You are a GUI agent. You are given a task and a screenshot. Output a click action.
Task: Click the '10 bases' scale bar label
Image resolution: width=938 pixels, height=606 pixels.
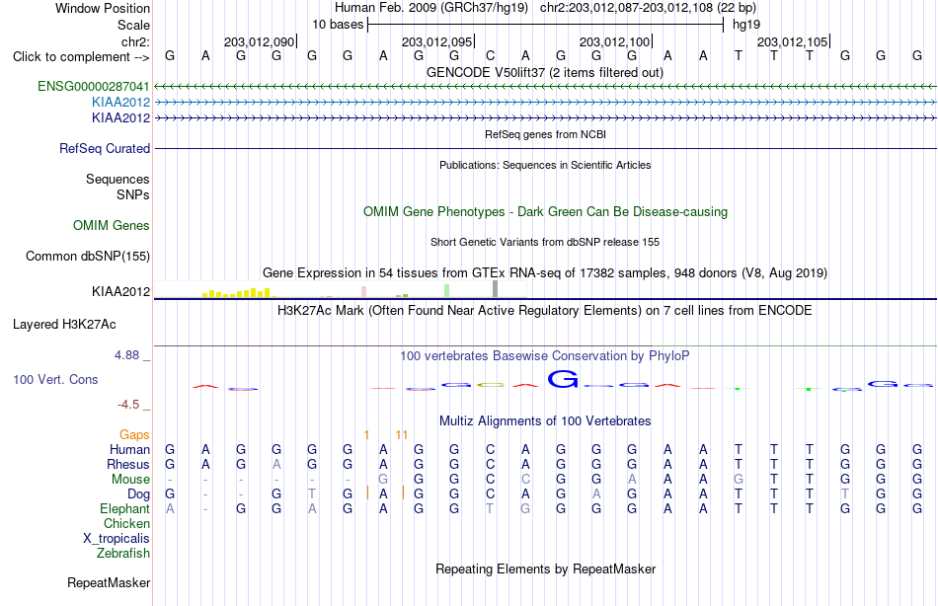pos(338,25)
